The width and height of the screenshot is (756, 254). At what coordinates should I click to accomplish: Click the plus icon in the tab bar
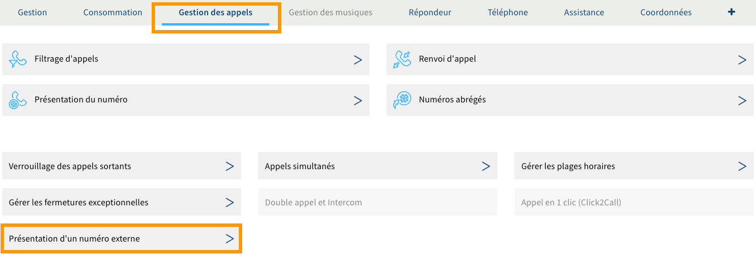pos(731,12)
